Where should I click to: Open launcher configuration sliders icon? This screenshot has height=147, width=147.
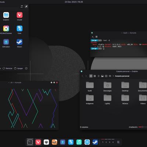click(22, 7)
